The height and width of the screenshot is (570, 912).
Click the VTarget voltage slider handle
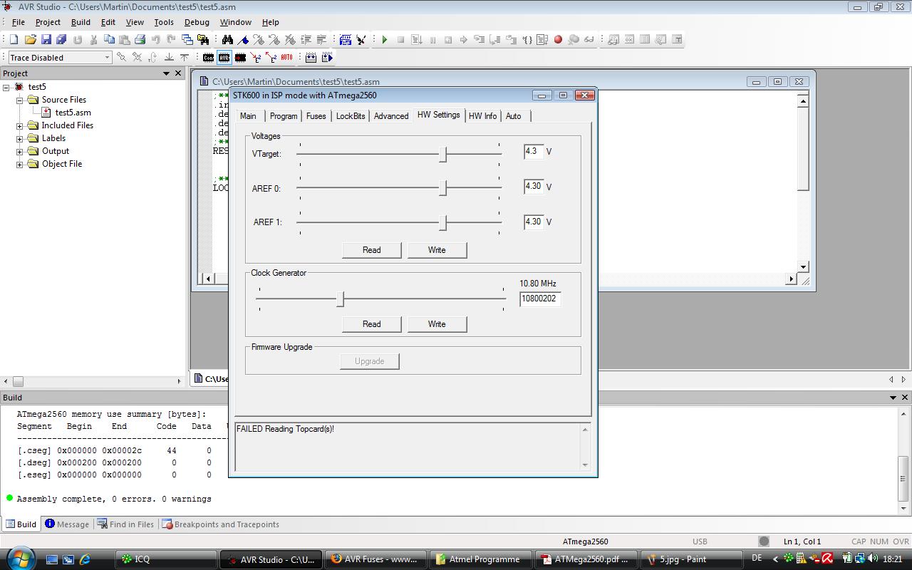[442, 154]
